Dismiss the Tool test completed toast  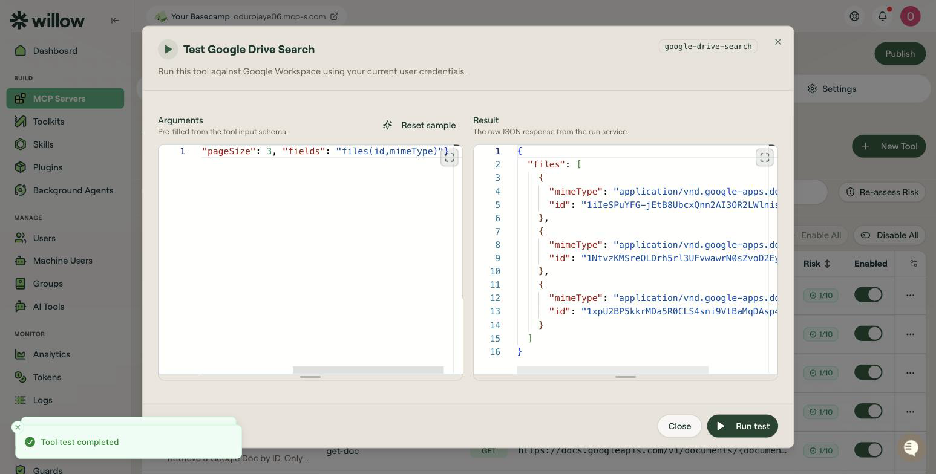(x=18, y=427)
